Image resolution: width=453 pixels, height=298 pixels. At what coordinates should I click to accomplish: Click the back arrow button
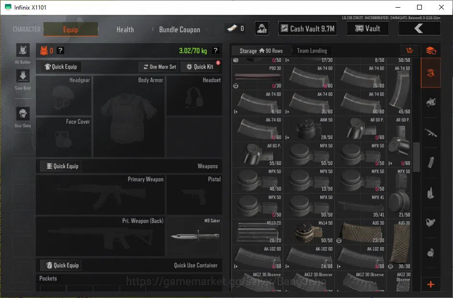point(419,28)
